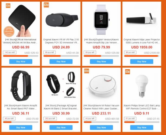This screenshot has width=166, height=135.
Task: Open the Amazfit Bip Lite watch image
Action: 102,20
